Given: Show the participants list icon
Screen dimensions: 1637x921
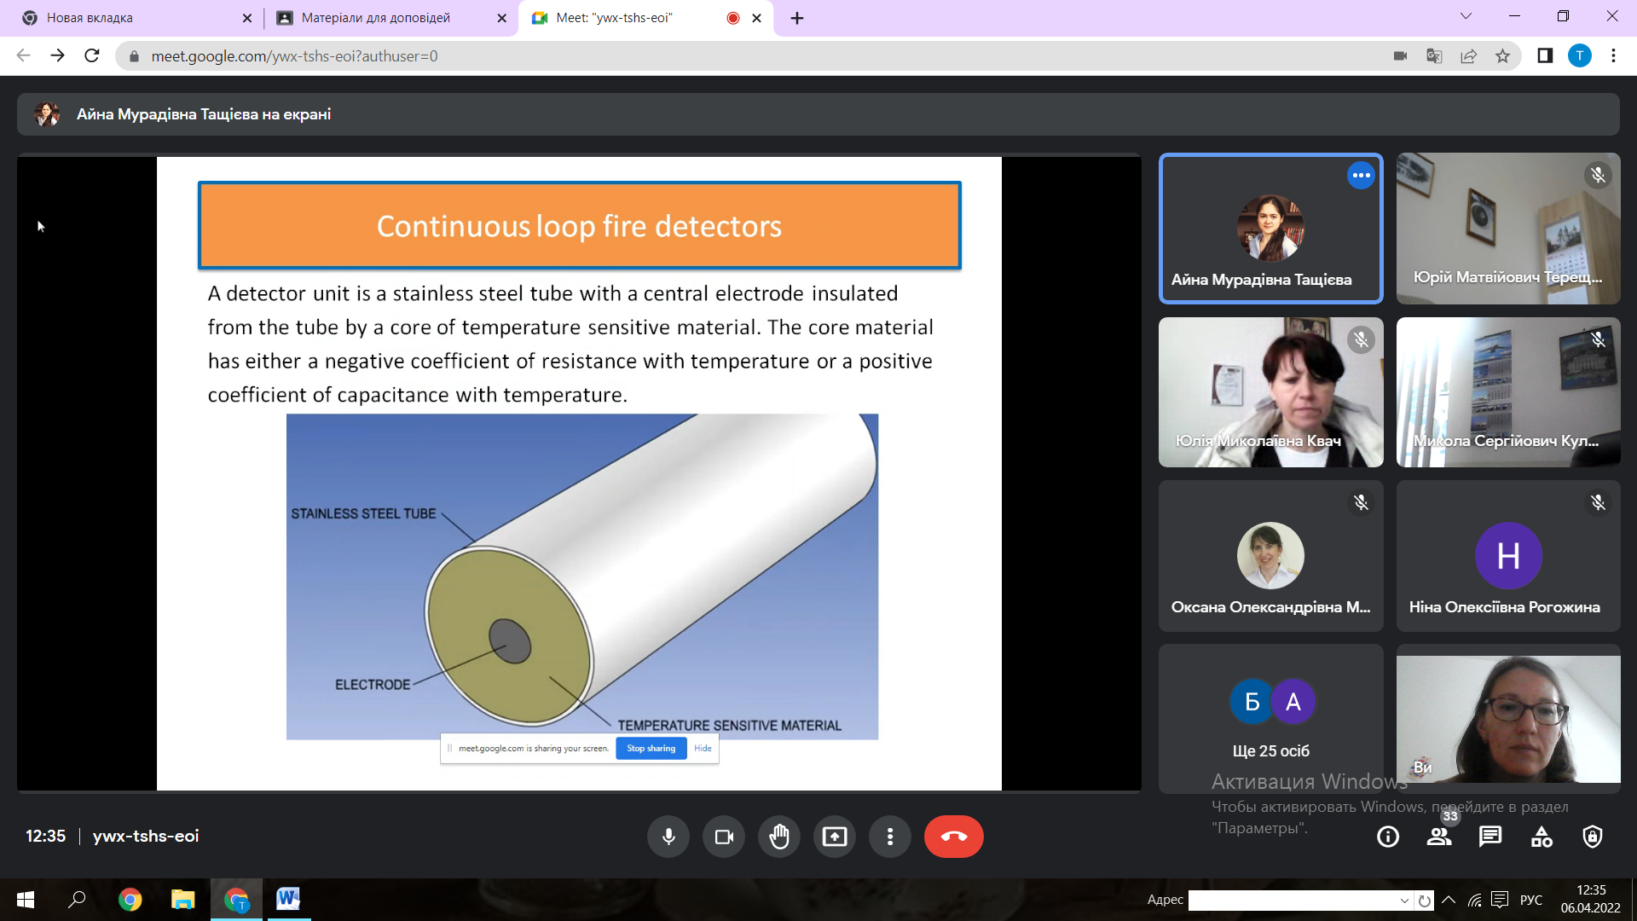Looking at the screenshot, I should point(1439,837).
